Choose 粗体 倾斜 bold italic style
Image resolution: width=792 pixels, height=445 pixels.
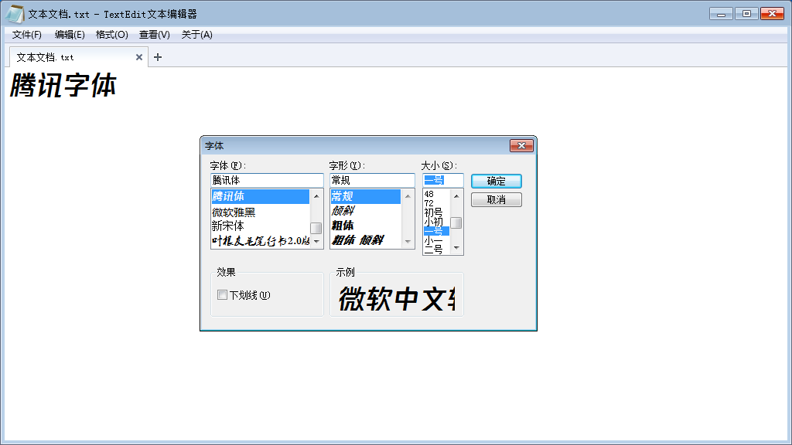(x=366, y=240)
